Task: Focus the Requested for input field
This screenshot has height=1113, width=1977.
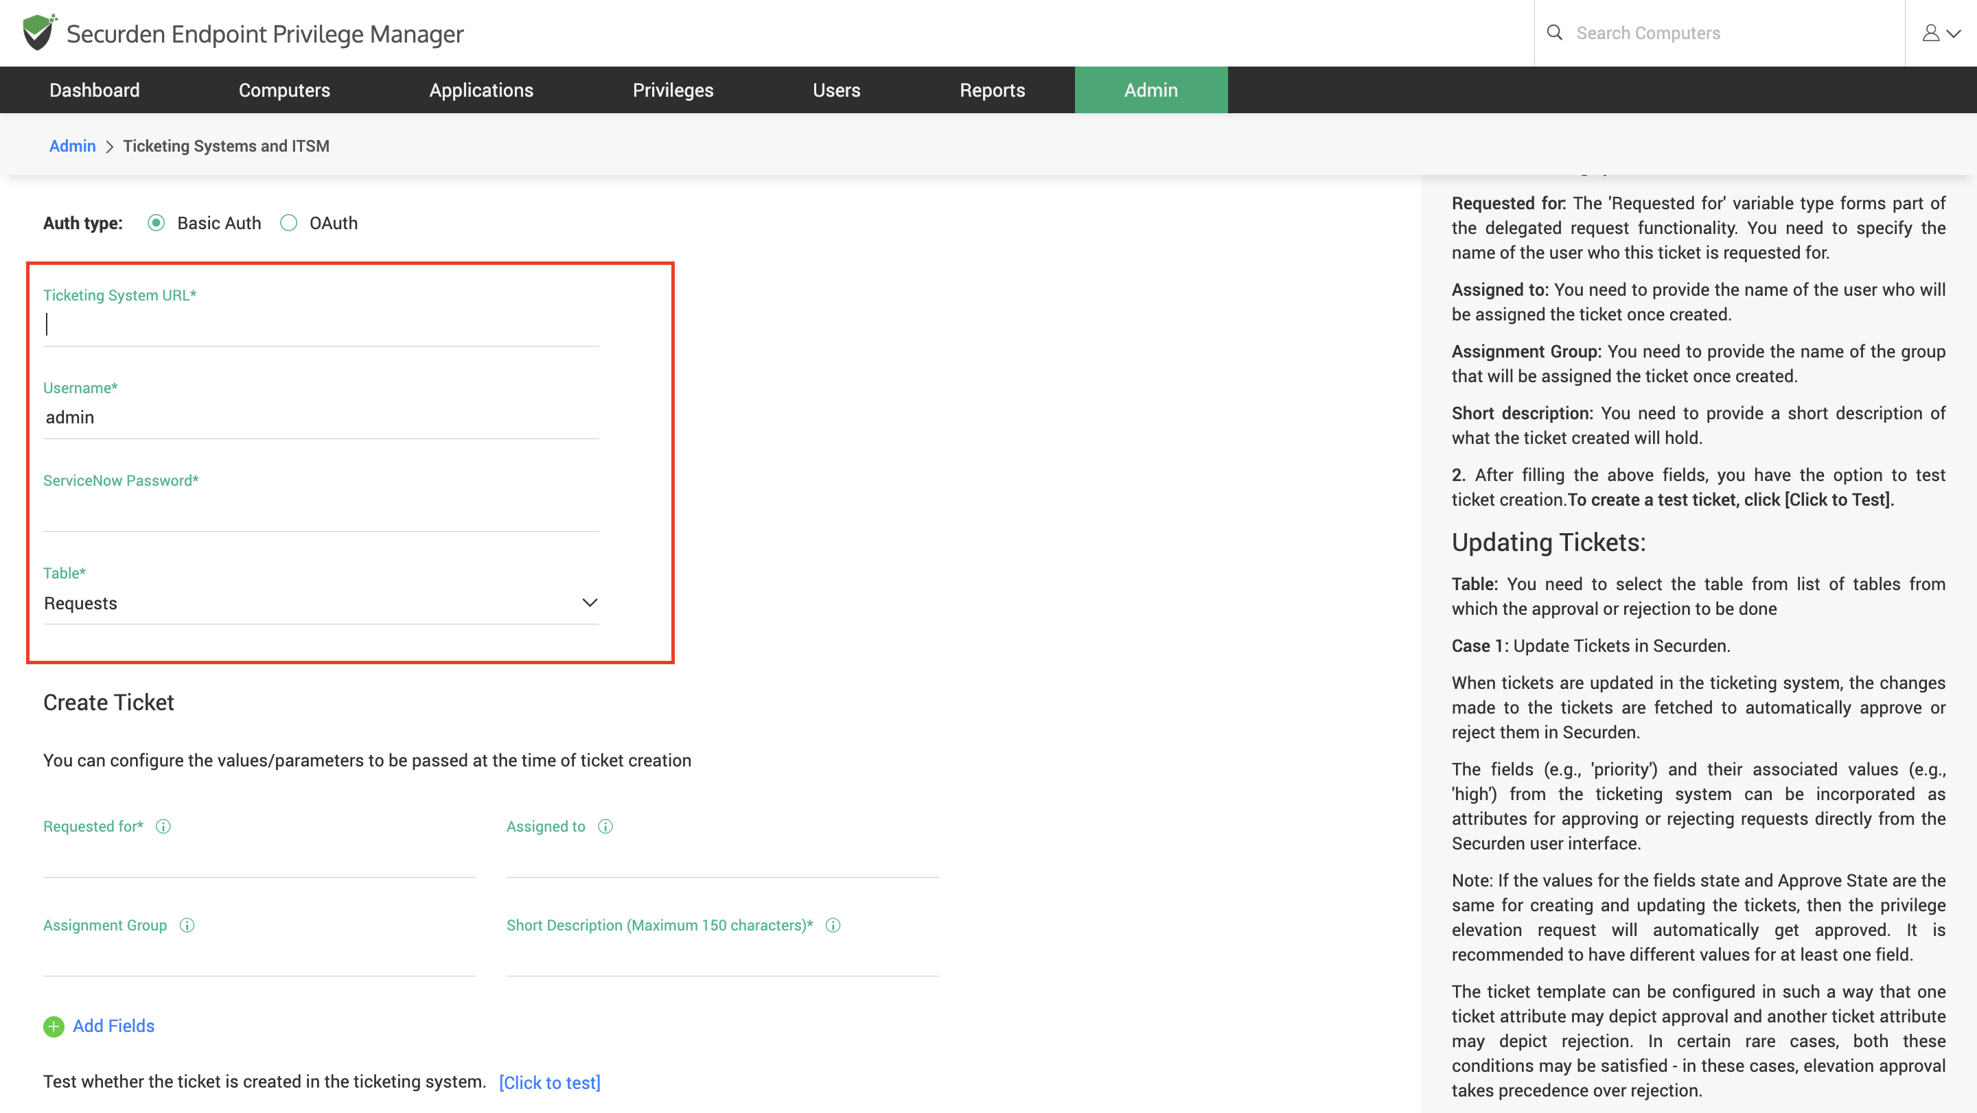Action: [259, 859]
